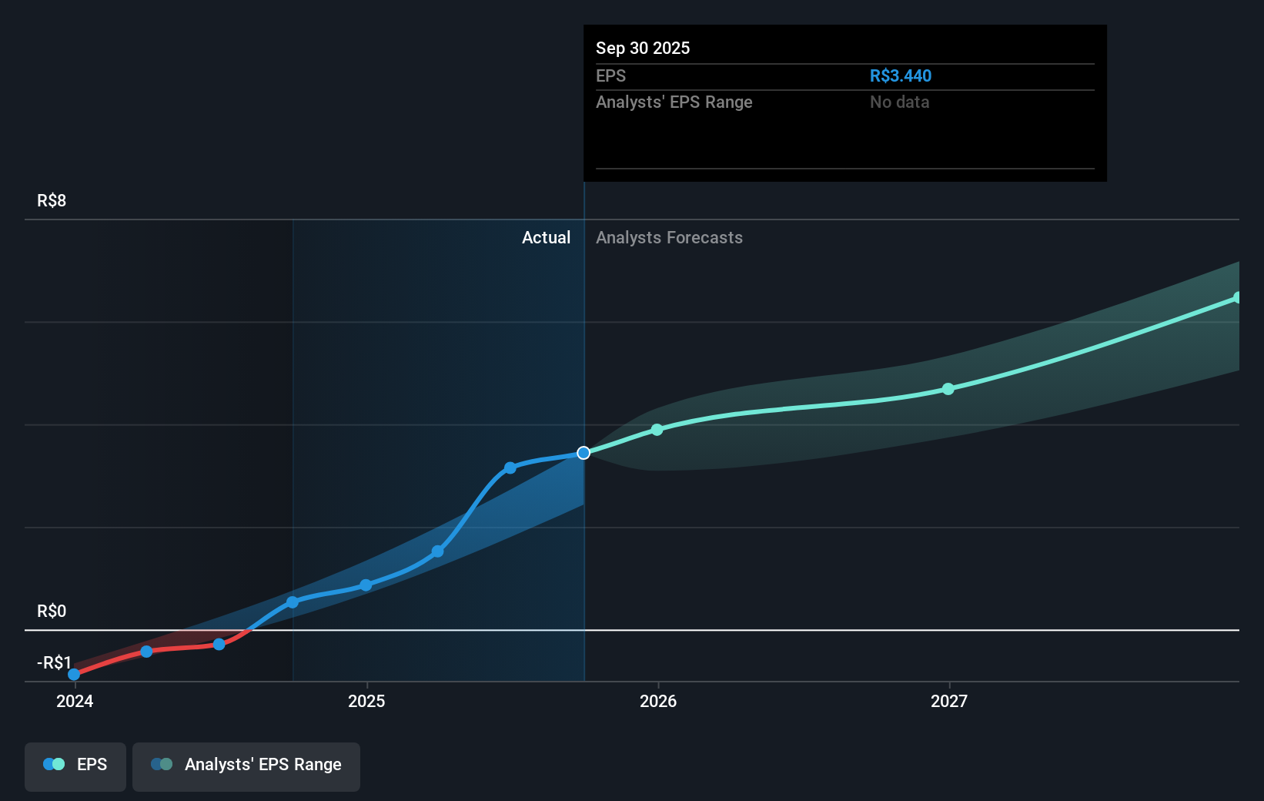
Task: Collapse the EPS value row in the tooltip
Action: [x=844, y=75]
